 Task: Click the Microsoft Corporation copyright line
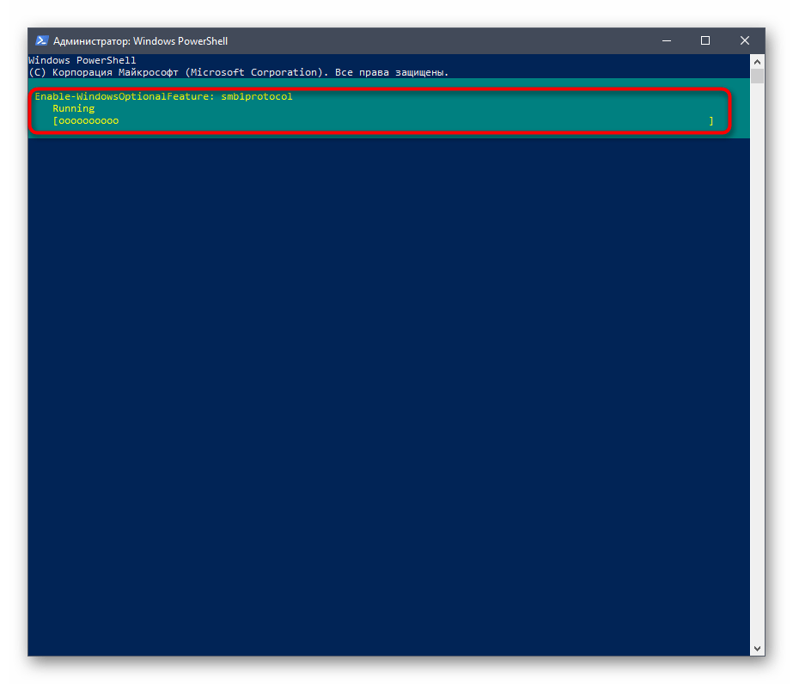(239, 72)
